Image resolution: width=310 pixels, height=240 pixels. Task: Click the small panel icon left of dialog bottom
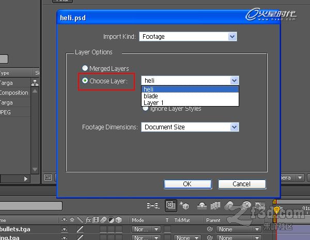pos(48,177)
